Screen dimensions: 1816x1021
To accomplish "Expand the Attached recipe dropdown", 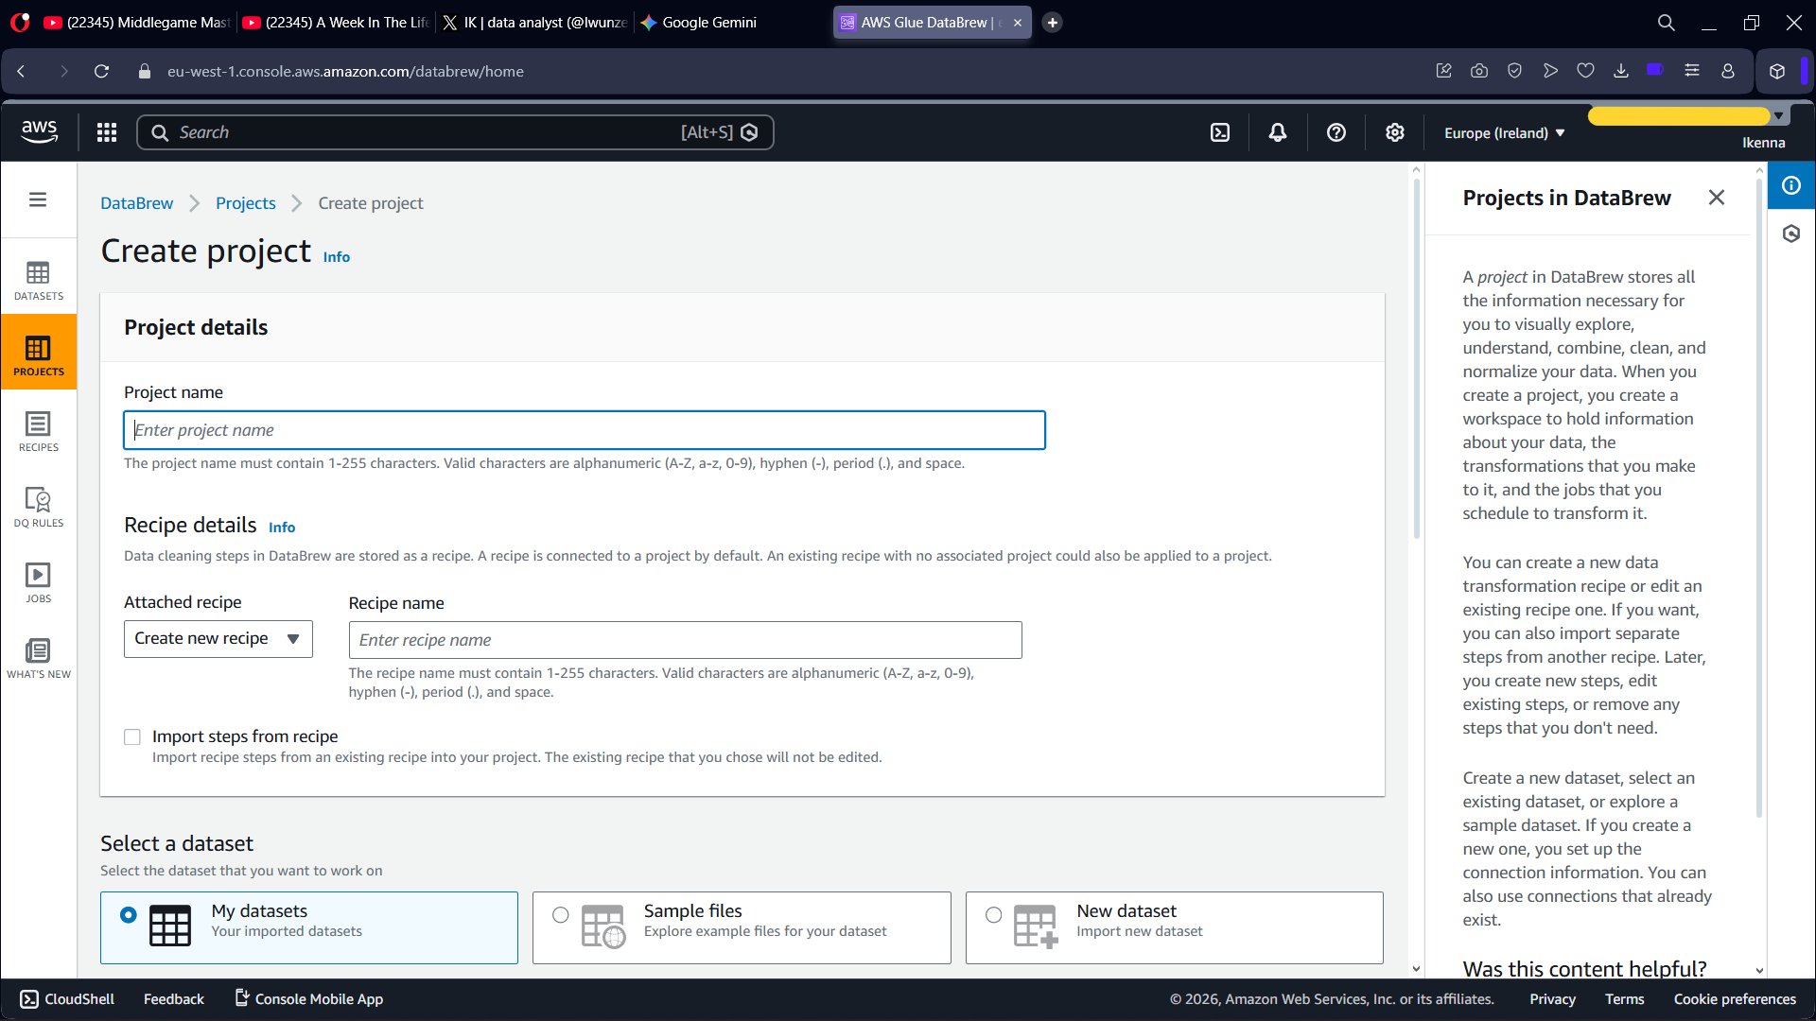I will (218, 639).
